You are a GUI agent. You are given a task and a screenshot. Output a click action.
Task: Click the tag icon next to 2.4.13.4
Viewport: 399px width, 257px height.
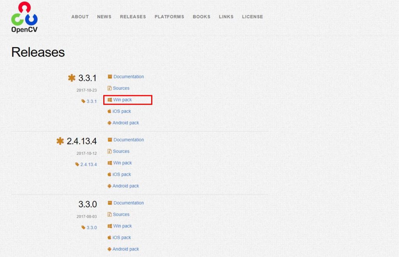click(77, 164)
